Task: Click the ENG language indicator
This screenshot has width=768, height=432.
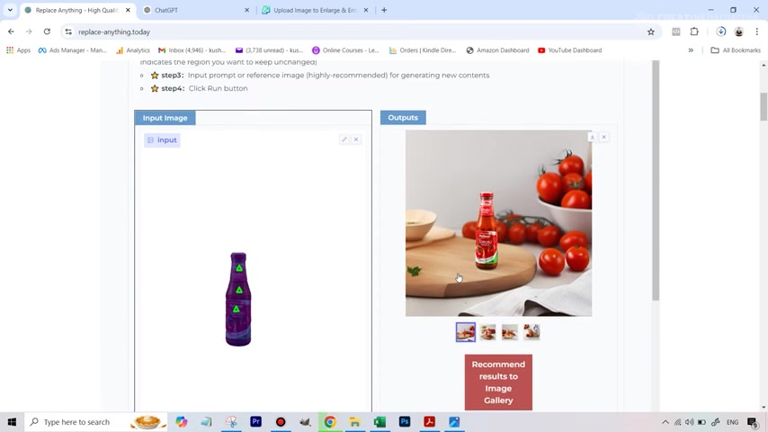Action: 732,422
